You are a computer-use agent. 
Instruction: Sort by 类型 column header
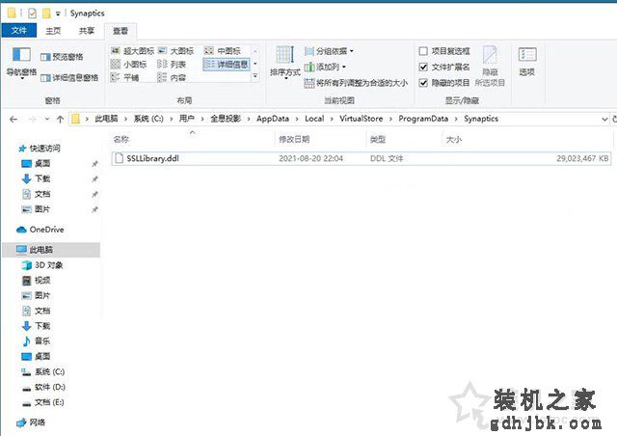coord(404,139)
